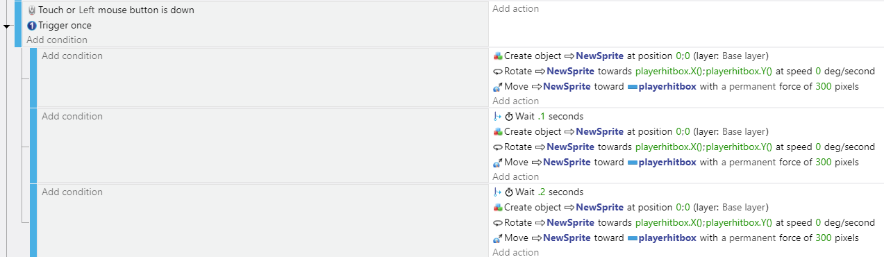Click the first Move NewSprite force icon
The height and width of the screenshot is (257, 884).
(x=497, y=87)
